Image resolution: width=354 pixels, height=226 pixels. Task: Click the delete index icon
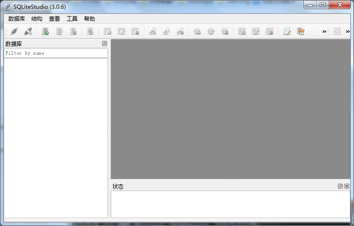coord(180,31)
